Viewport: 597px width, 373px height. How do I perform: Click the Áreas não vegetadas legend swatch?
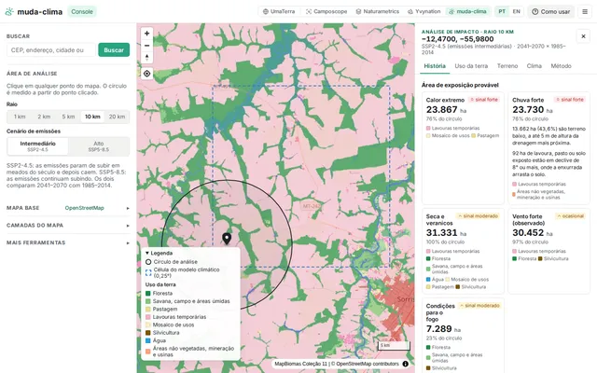click(148, 352)
